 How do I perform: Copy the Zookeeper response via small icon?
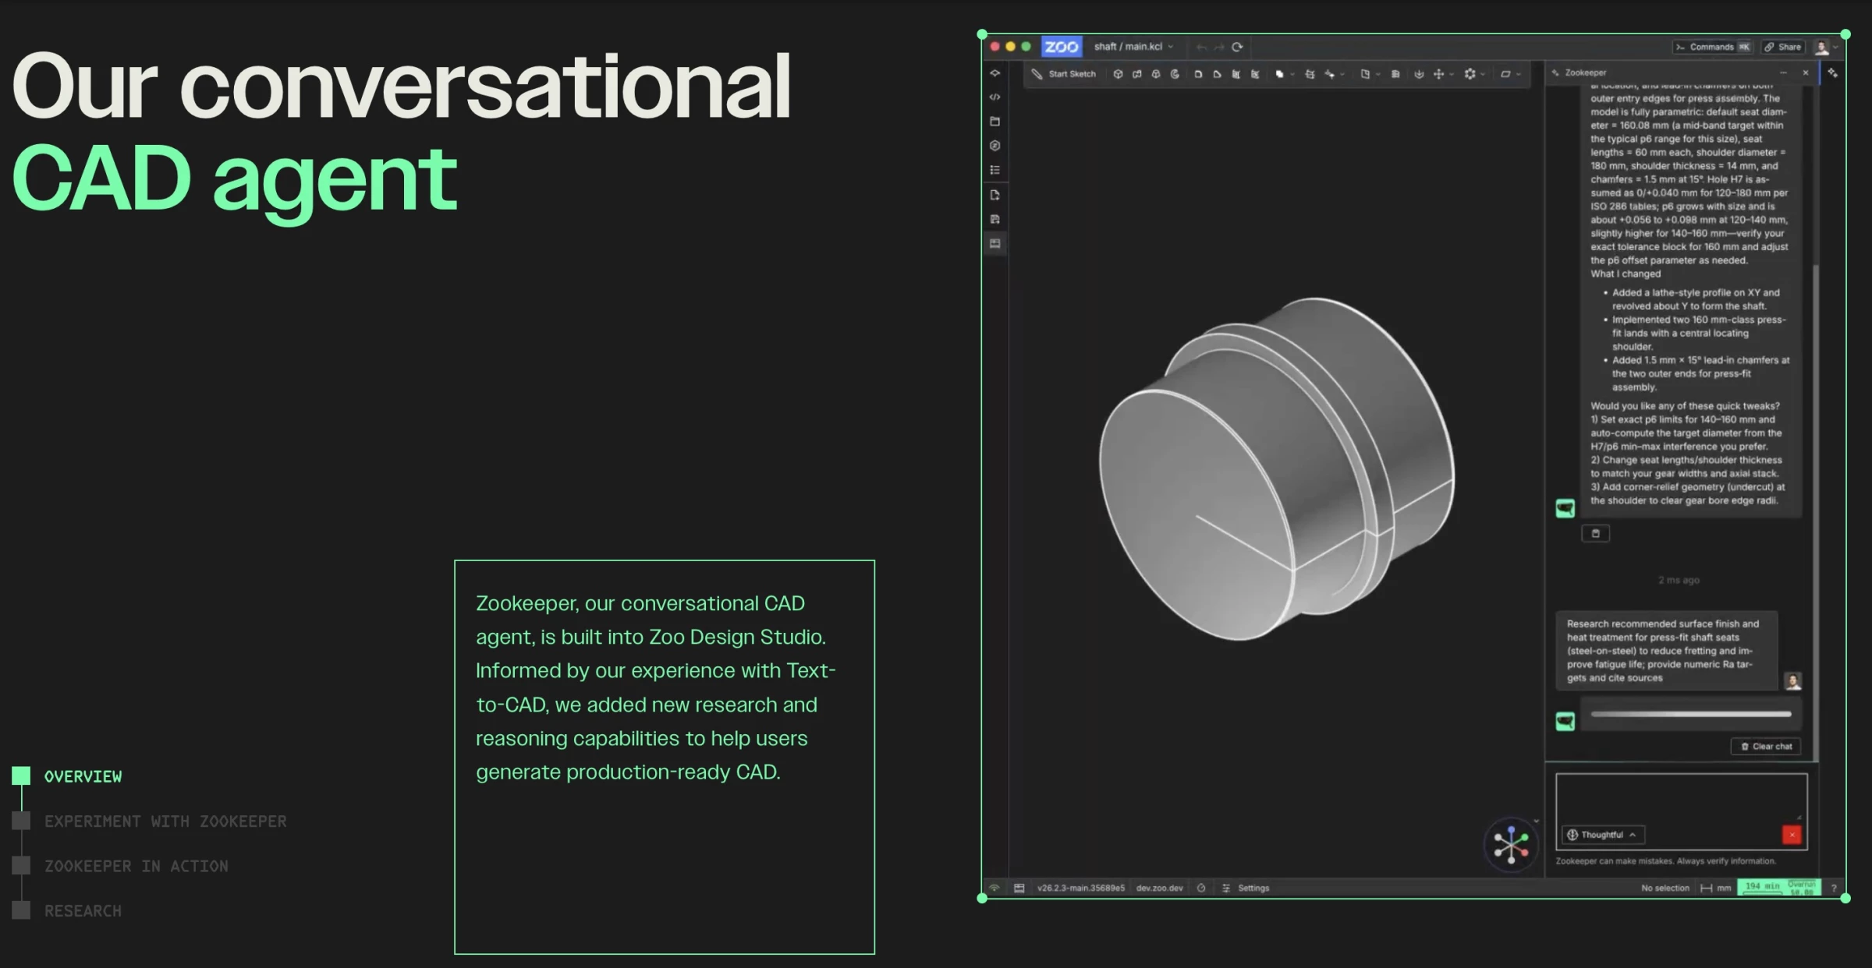pos(1595,533)
